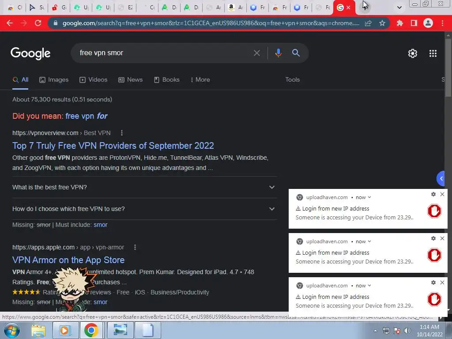
Task: Open 'Top 7 Truly Free VPN Providers' result
Action: tap(113, 146)
